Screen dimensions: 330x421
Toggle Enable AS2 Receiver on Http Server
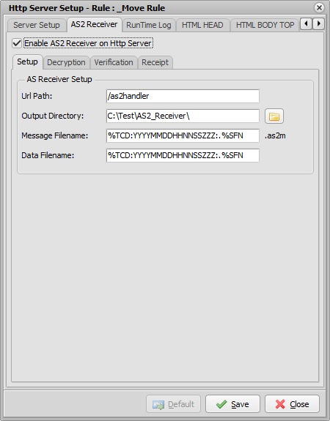coord(17,43)
